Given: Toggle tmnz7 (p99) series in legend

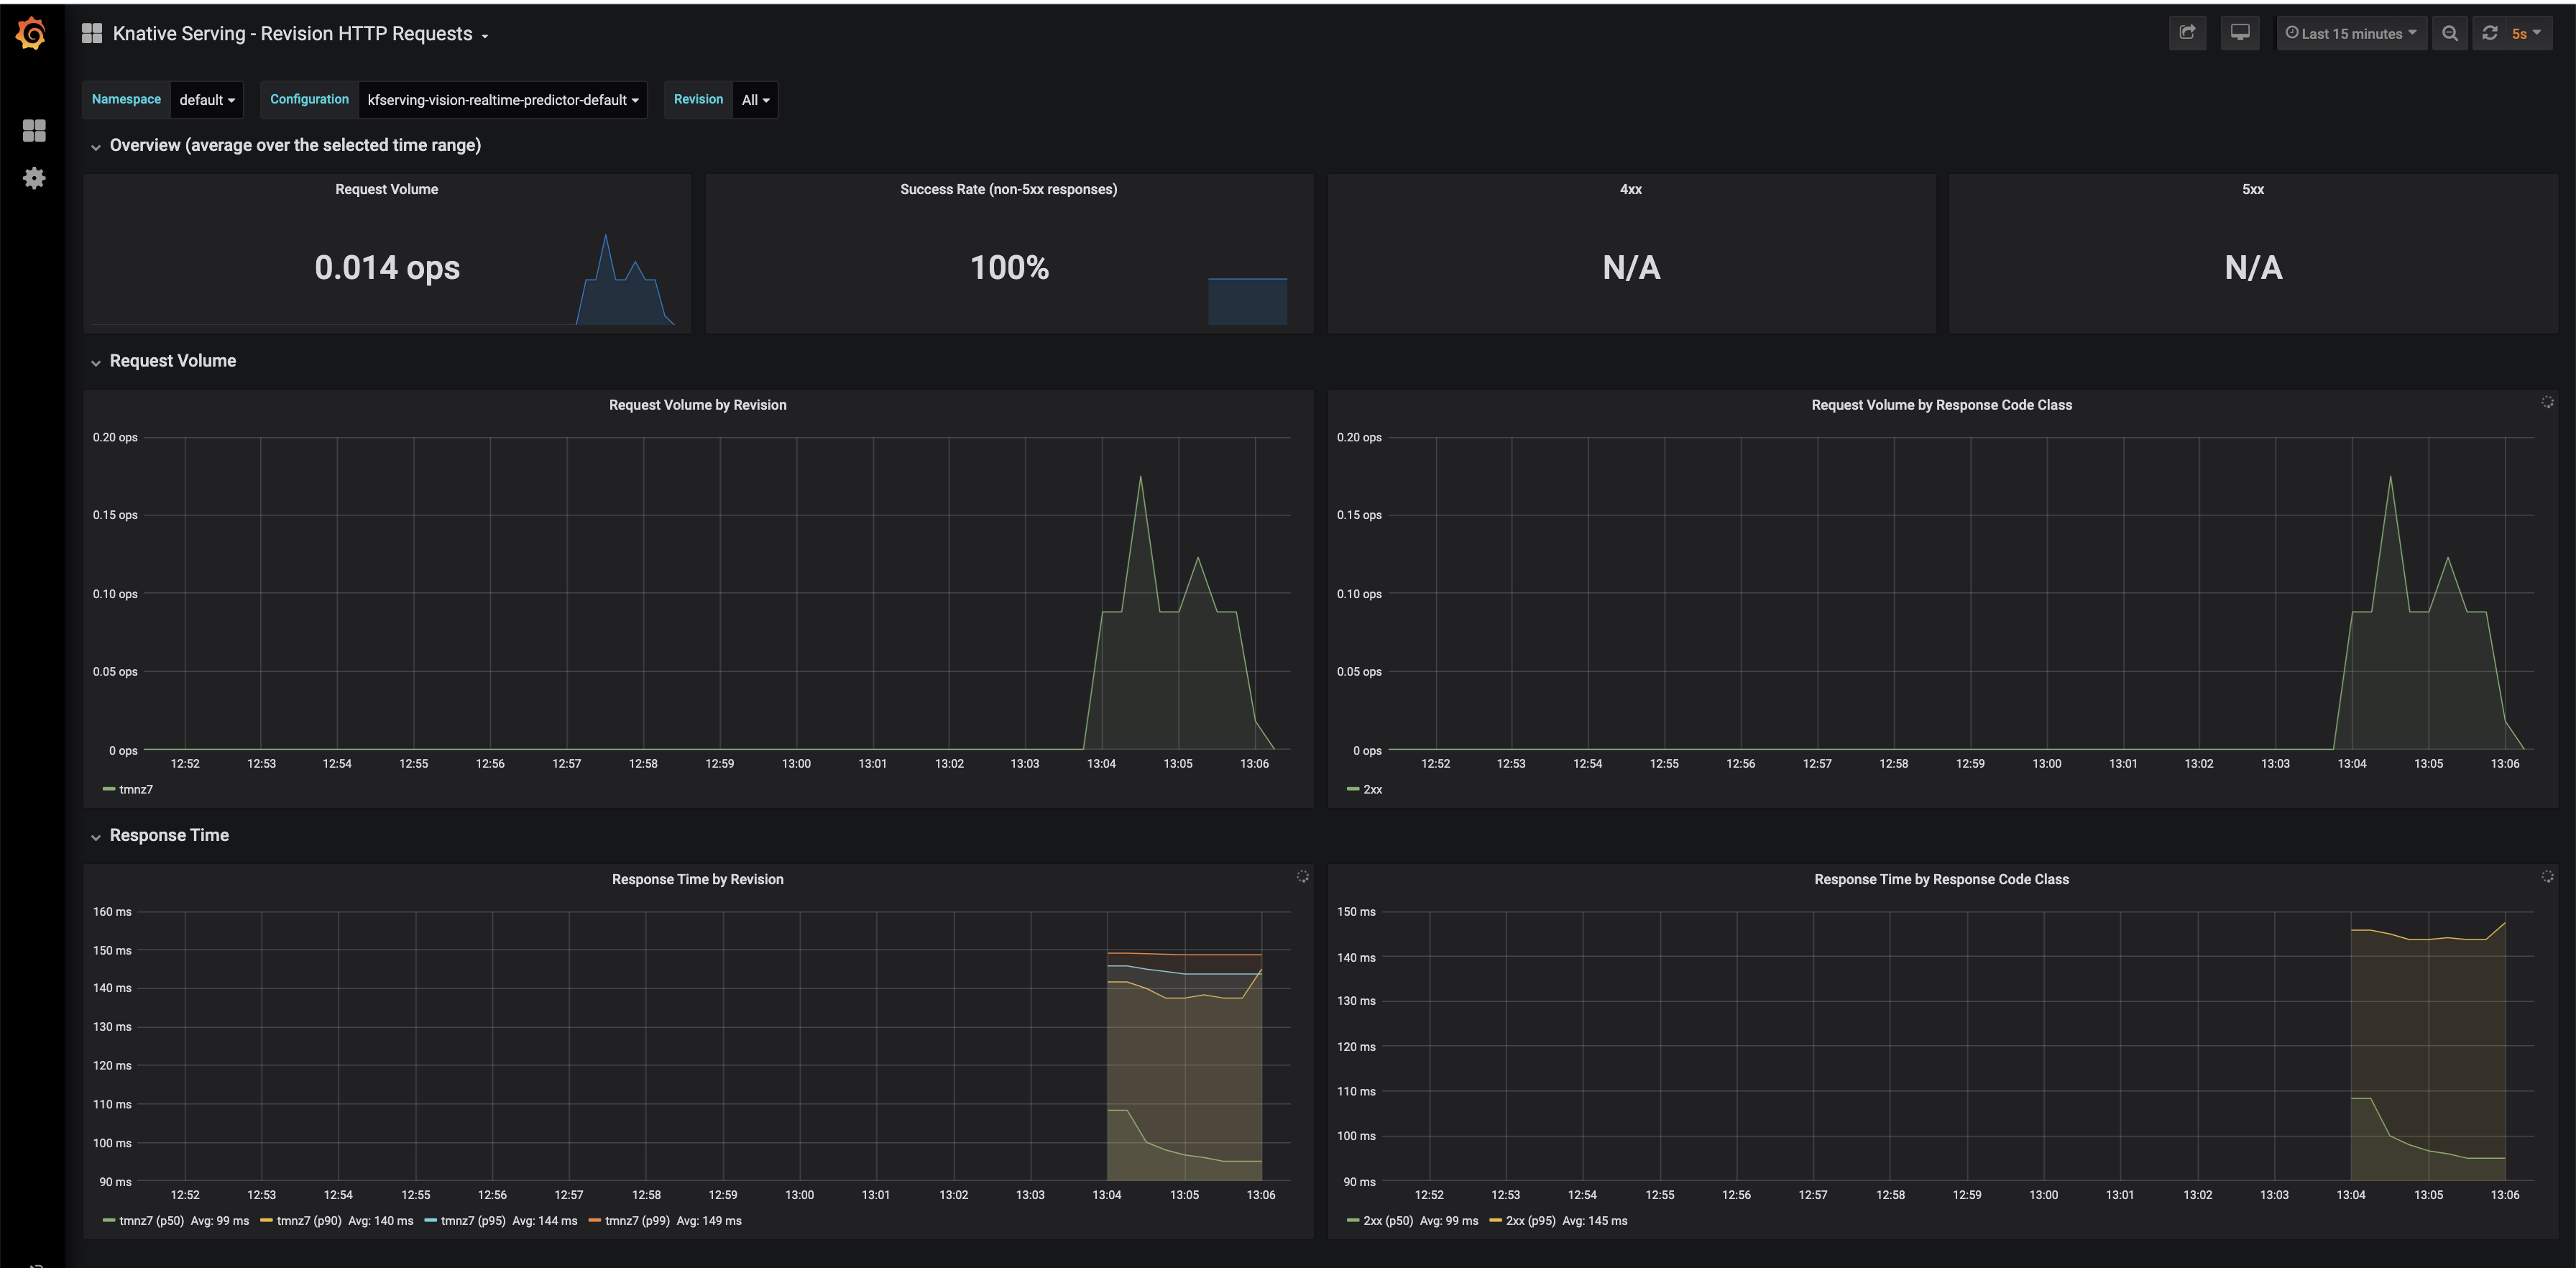Looking at the screenshot, I should [x=637, y=1220].
